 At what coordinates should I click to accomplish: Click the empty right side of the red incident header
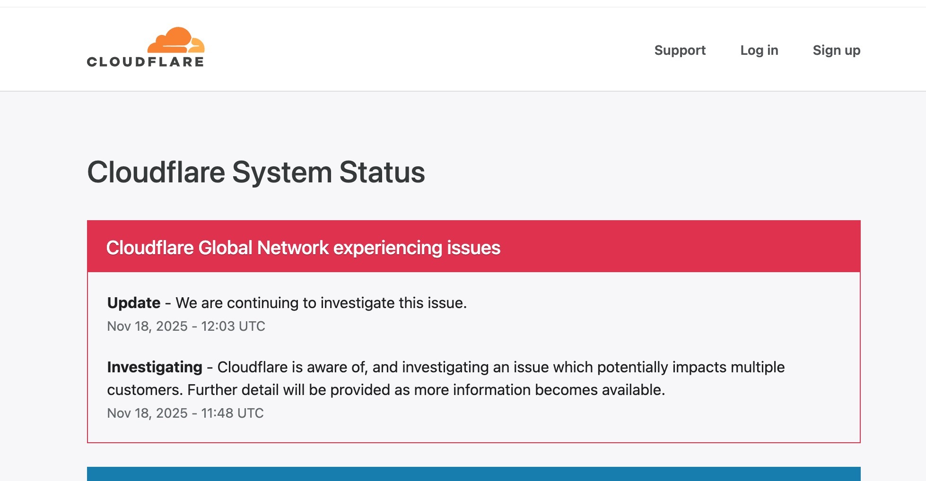click(x=709, y=247)
